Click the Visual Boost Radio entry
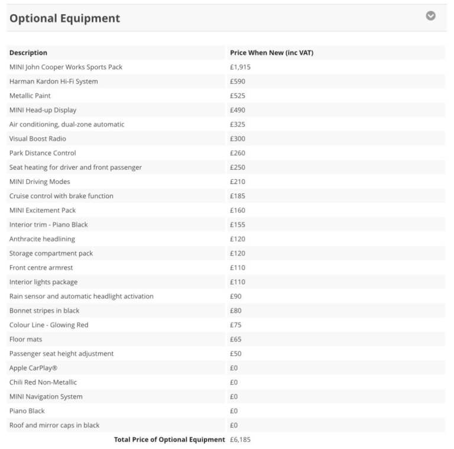The width and height of the screenshot is (454, 449). [x=38, y=138]
